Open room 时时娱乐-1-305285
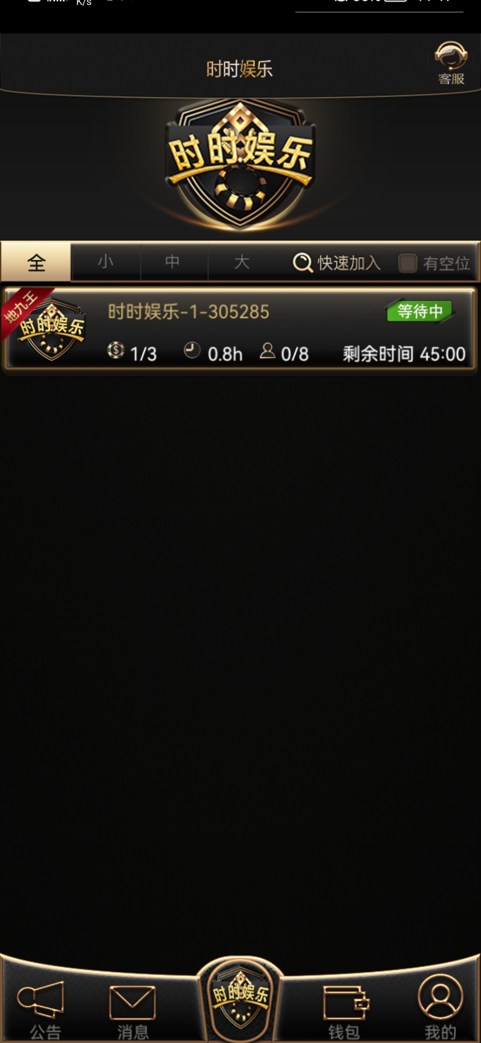The height and width of the screenshot is (1043, 481). (x=240, y=329)
